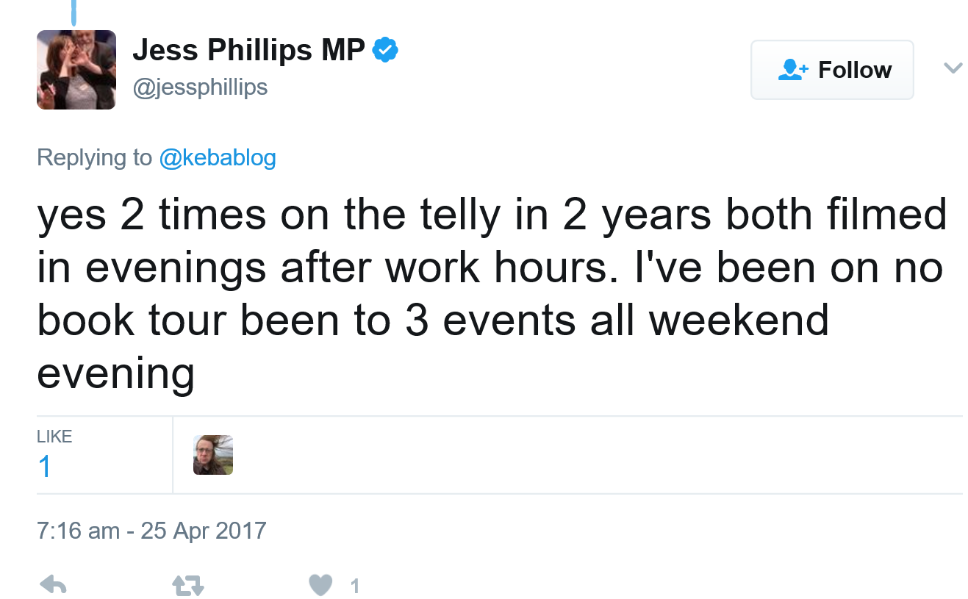Reply to the tweet using the arrow icon
Screen dimensions: 968x599
(x=52, y=585)
